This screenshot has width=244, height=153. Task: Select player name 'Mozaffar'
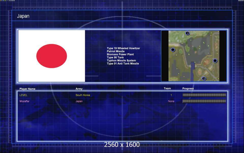25,101
